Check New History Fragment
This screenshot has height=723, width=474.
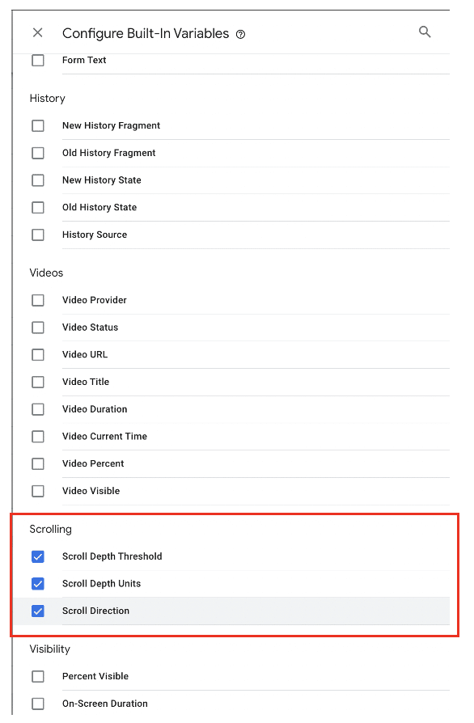[37, 125]
